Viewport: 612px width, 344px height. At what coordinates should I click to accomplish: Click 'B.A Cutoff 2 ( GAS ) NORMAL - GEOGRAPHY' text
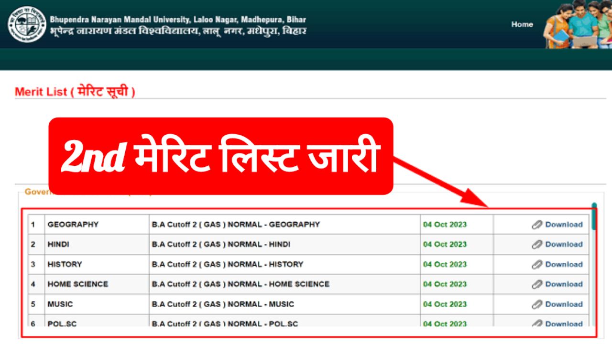[236, 225]
